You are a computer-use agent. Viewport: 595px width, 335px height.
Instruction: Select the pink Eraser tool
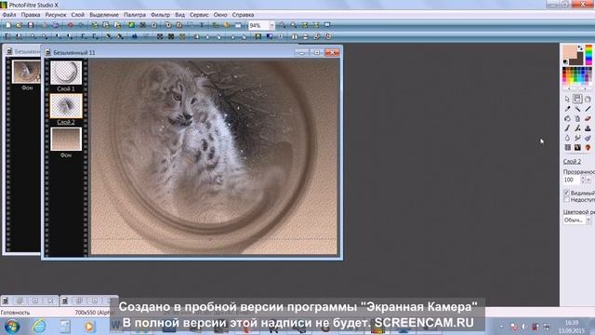pos(588,118)
